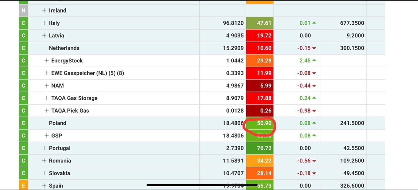Select Italy's 47.61 fill percentage cell
This screenshot has width=418, height=190.
(x=260, y=23)
